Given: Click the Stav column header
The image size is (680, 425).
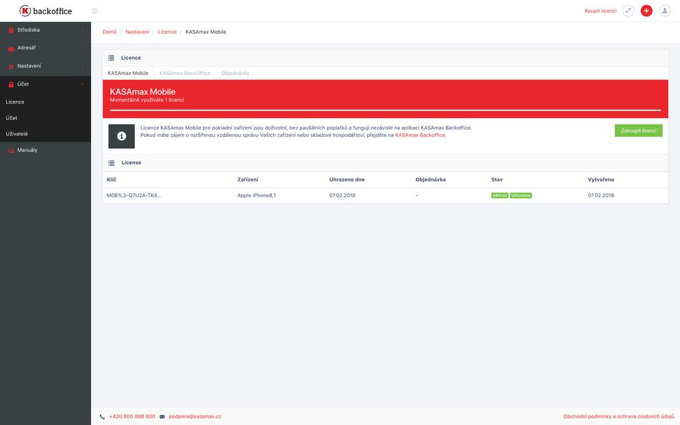Looking at the screenshot, I should pos(497,179).
